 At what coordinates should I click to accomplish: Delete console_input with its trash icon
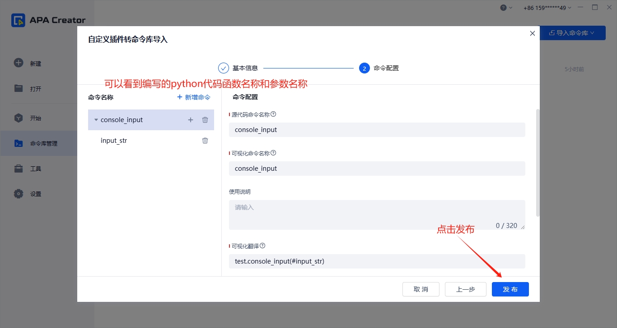pyautogui.click(x=205, y=120)
